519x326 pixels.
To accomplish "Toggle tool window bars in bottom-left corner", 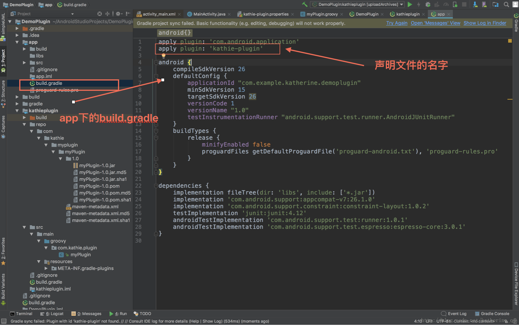I will (4, 321).
